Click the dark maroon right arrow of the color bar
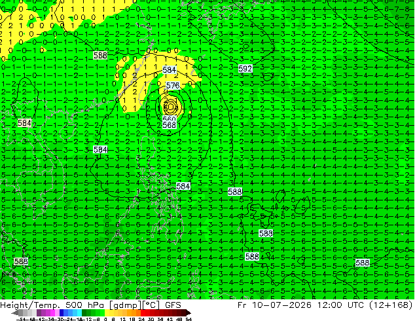The image size is (415, 321). coord(188,312)
